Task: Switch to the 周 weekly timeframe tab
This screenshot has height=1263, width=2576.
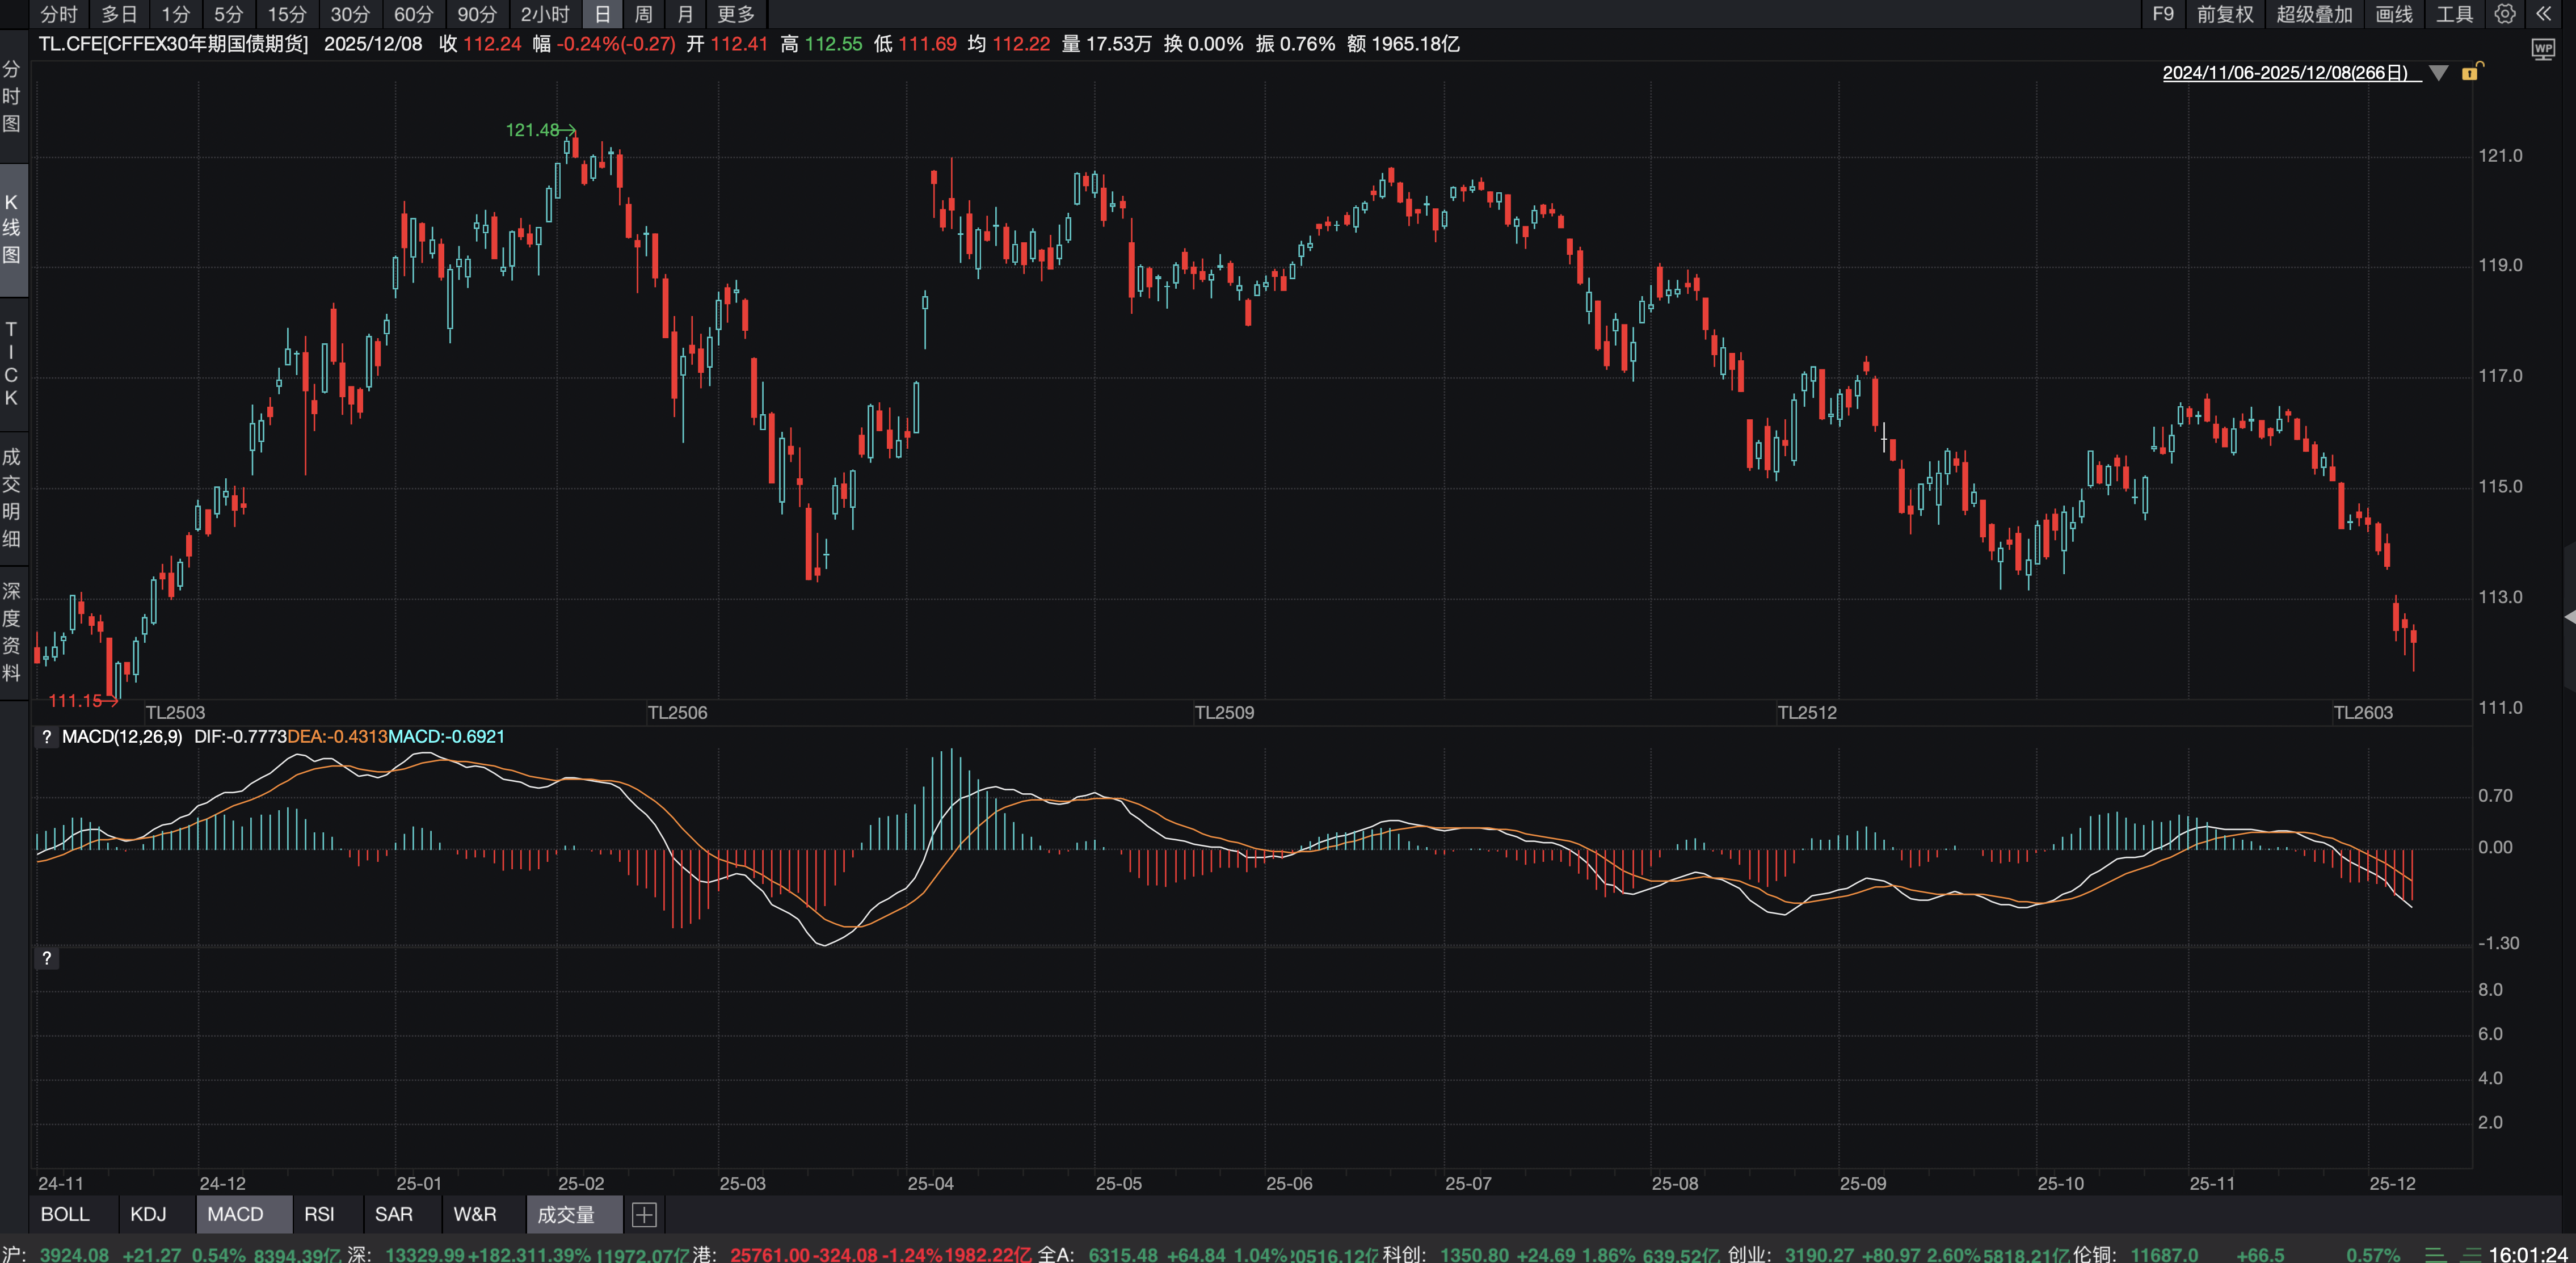Action: pos(643,14)
